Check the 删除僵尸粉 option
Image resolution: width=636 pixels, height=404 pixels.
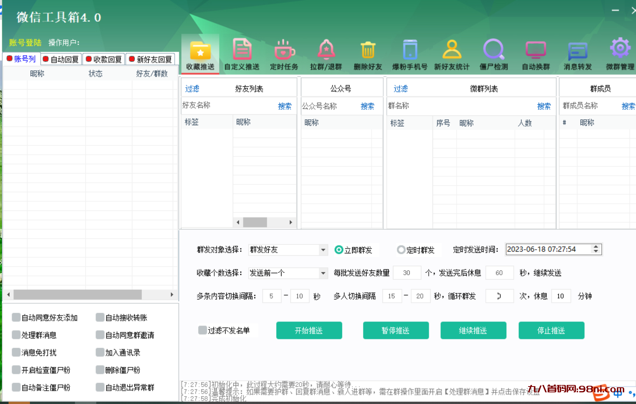point(100,370)
